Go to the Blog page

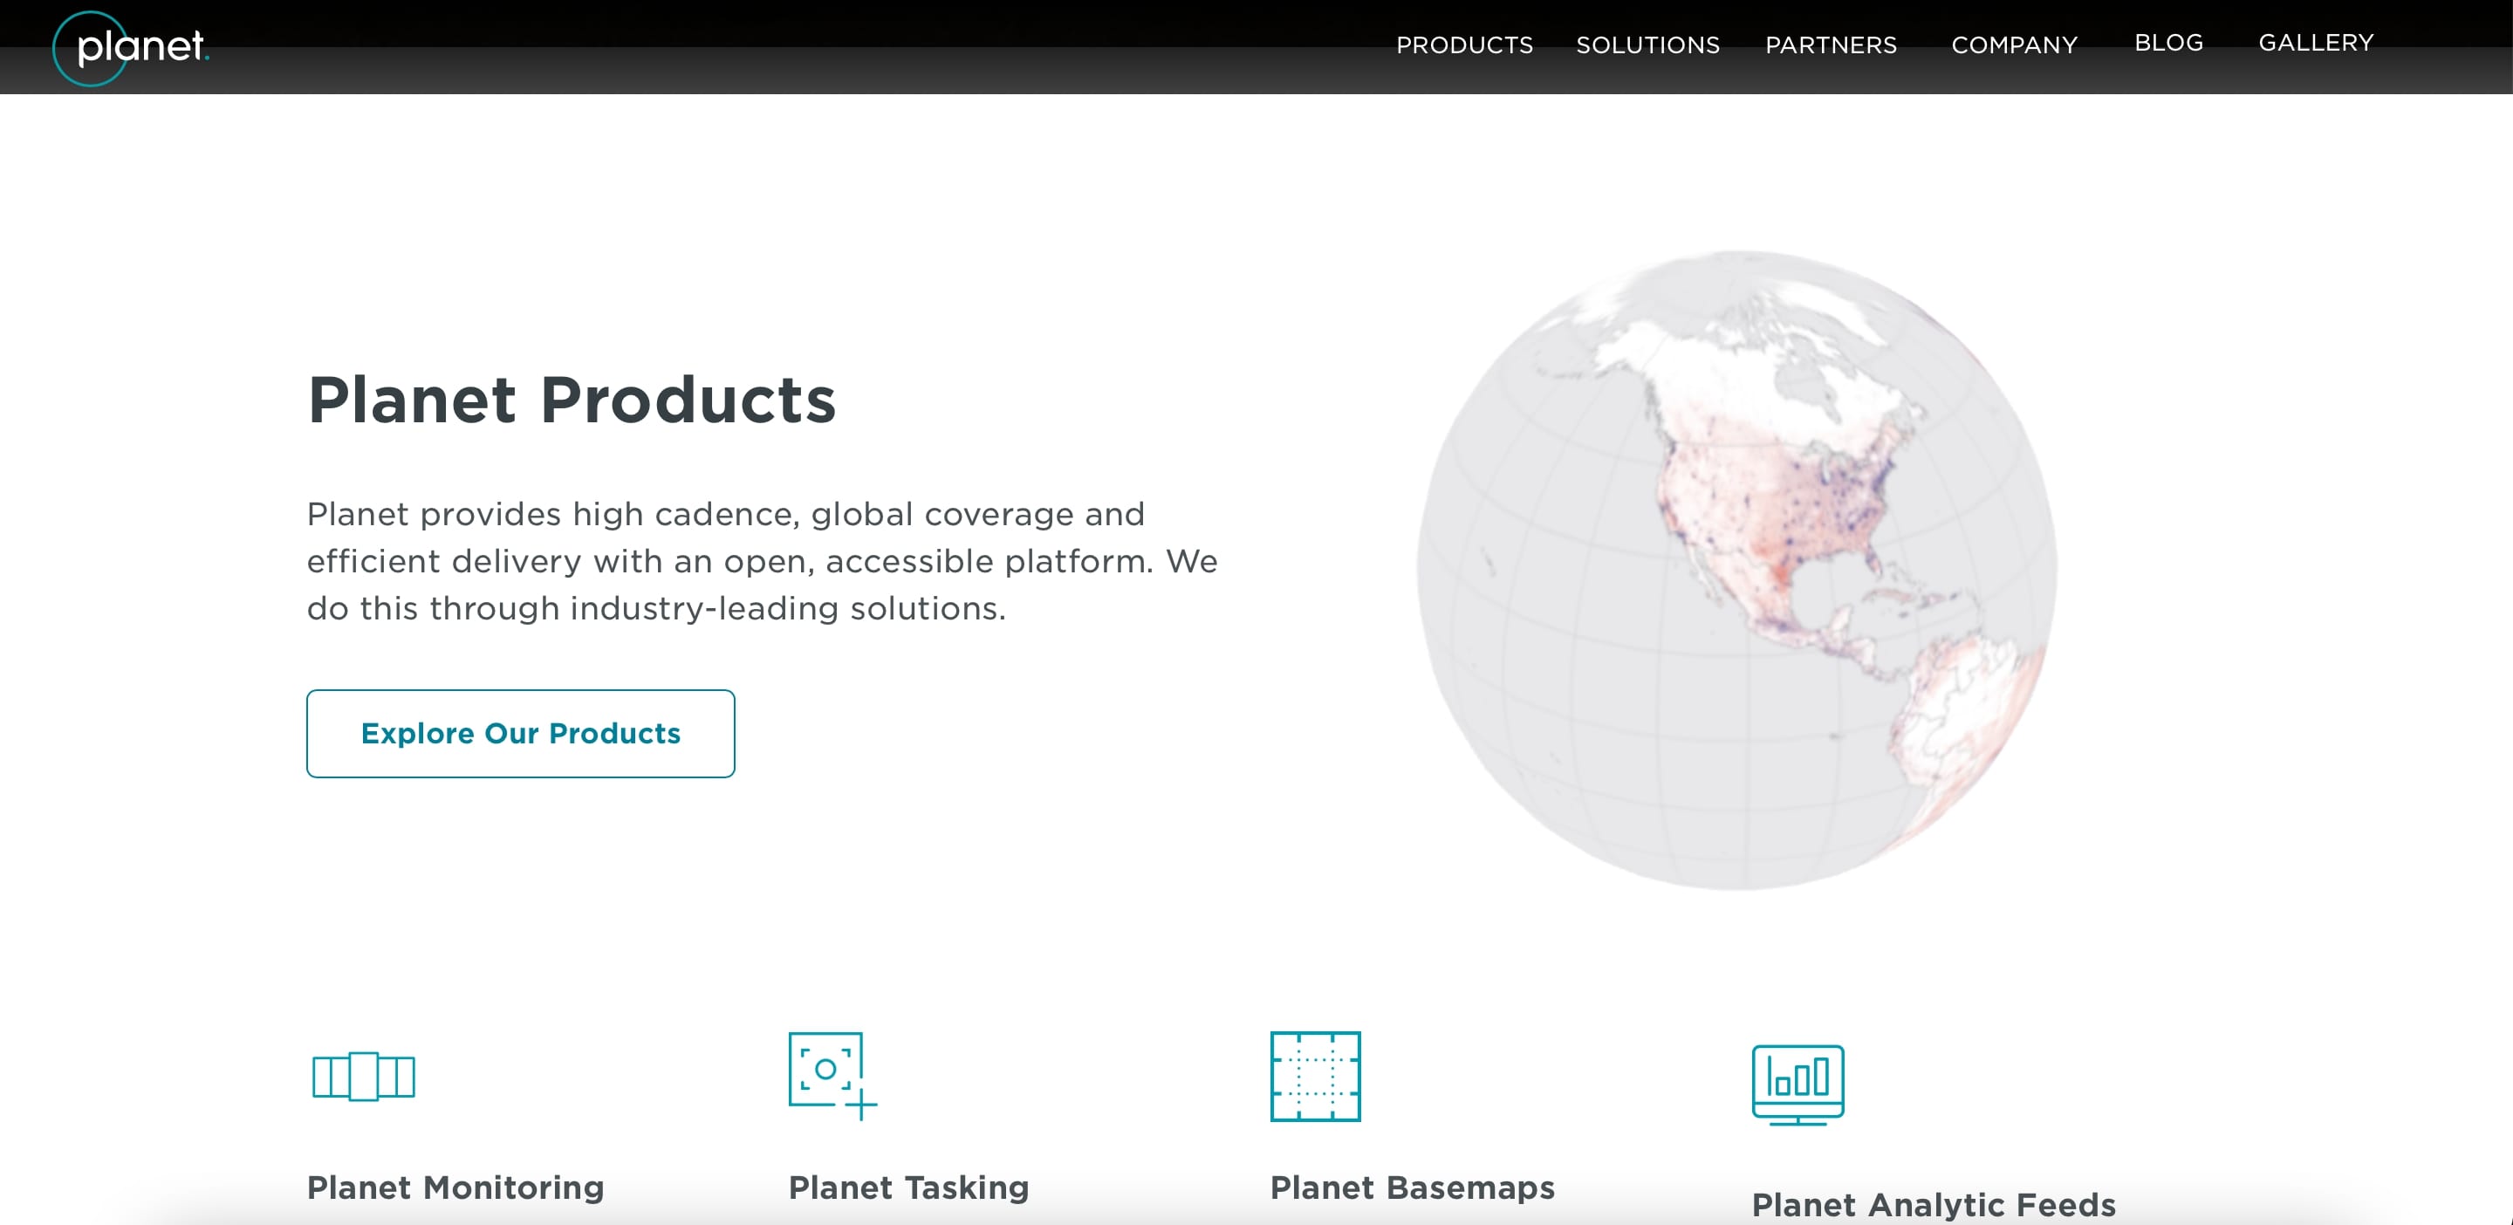point(2168,43)
